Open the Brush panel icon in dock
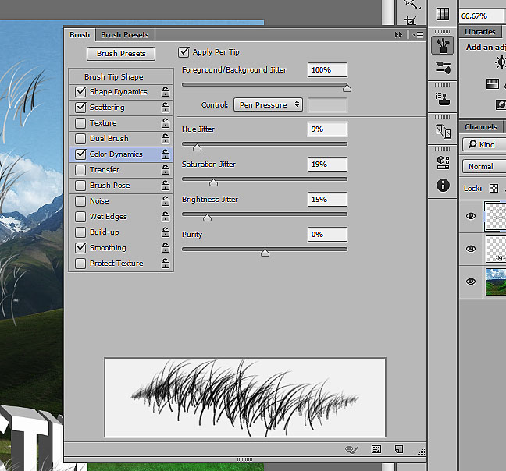The image size is (506, 471). point(443,44)
